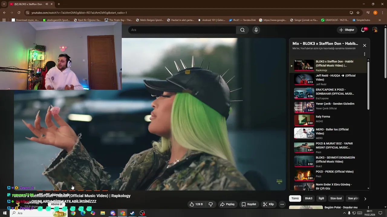Play MERO - Baller los video

[x=329, y=133]
